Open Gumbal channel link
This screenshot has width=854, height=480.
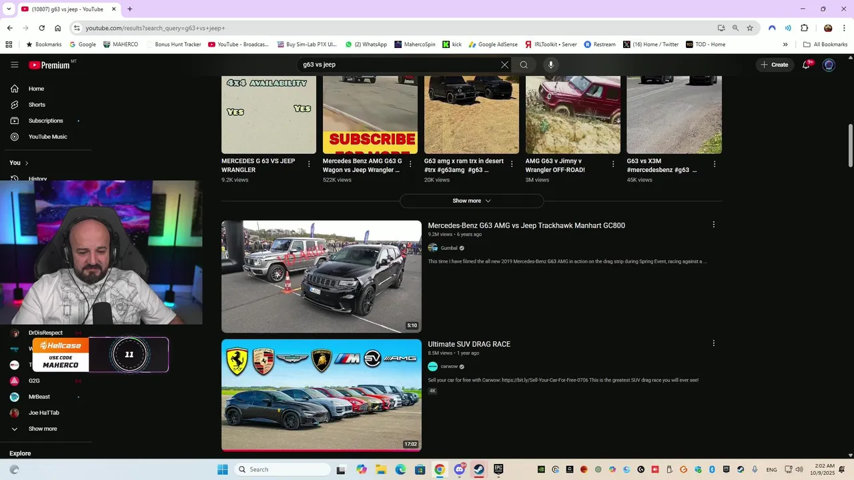(x=449, y=248)
